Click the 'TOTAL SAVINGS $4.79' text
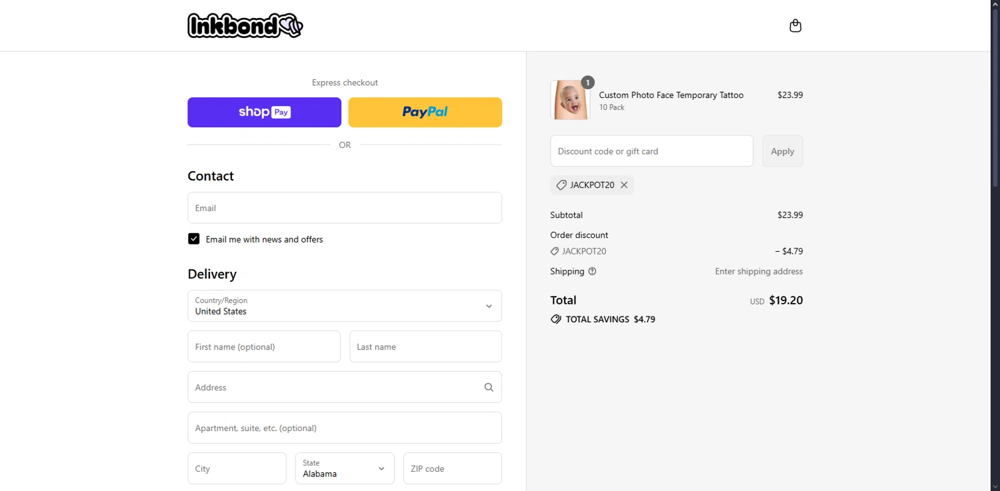This screenshot has height=491, width=1000. 611,319
